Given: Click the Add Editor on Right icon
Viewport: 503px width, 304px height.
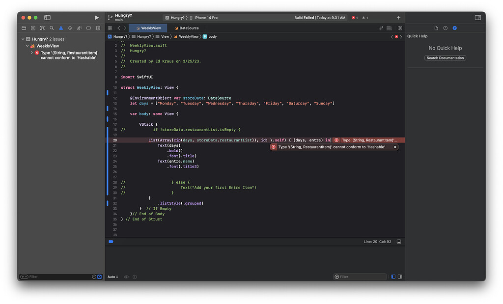Looking at the screenshot, I should pyautogui.click(x=400, y=28).
